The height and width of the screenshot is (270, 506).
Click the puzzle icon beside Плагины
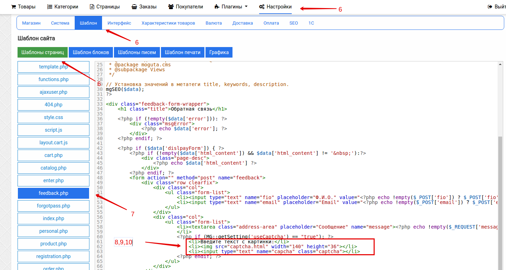click(x=217, y=7)
